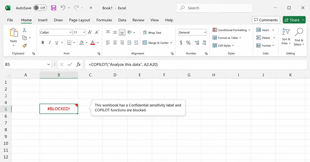
Task: Toggle AutoSave switch
Action: click(x=40, y=8)
